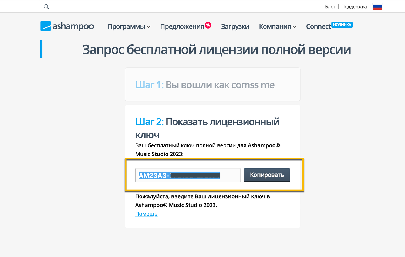The image size is (405, 257).
Task: Click the heading 'Запрос бесплатной лицензии полной версии'
Action: click(217, 50)
